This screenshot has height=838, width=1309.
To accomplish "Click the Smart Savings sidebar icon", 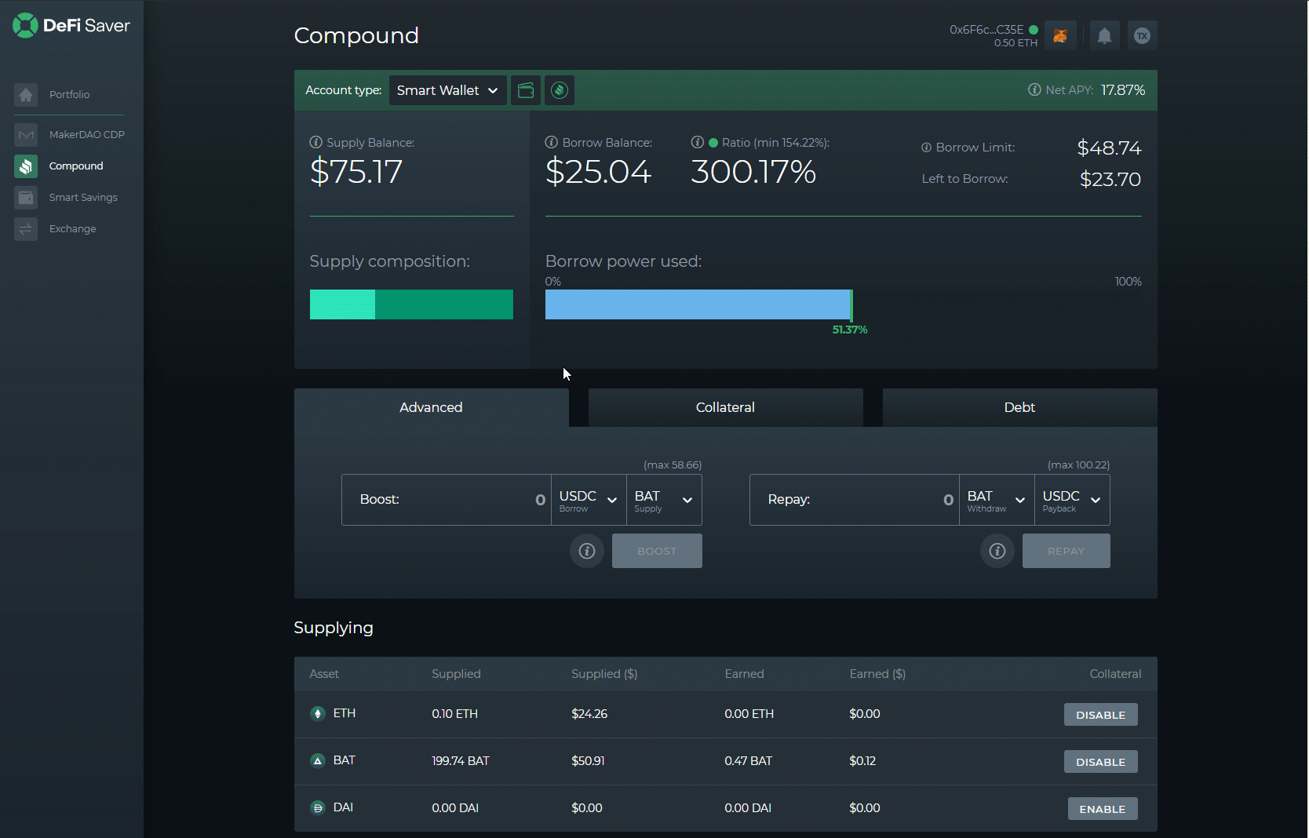I will point(26,198).
